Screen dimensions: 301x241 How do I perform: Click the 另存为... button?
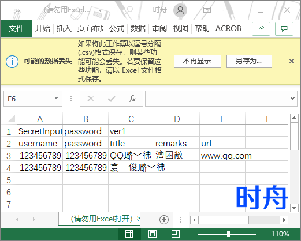click(x=249, y=61)
